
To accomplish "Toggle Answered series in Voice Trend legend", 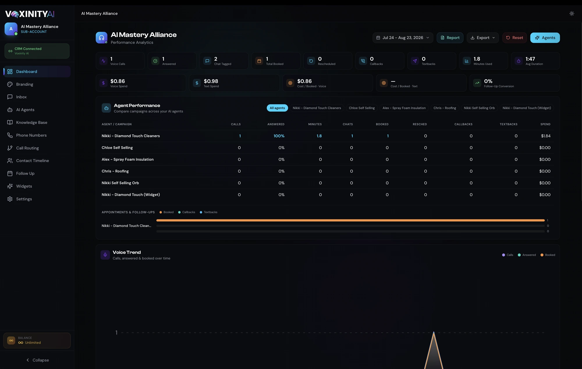I will coord(527,255).
